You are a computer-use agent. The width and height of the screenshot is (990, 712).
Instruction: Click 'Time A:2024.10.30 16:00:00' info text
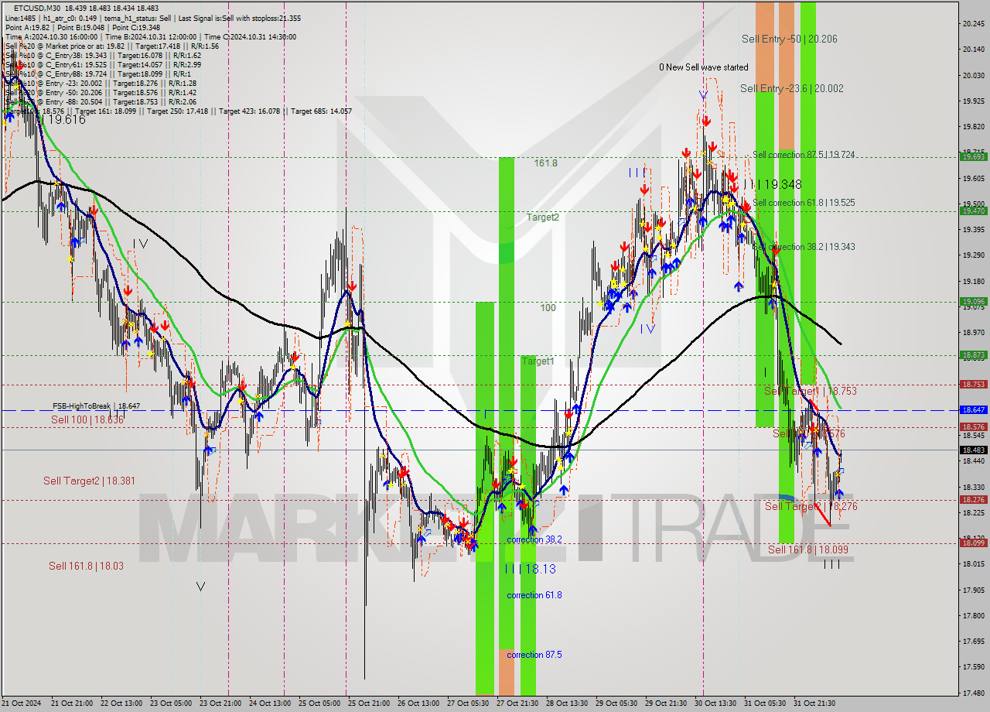coord(51,36)
